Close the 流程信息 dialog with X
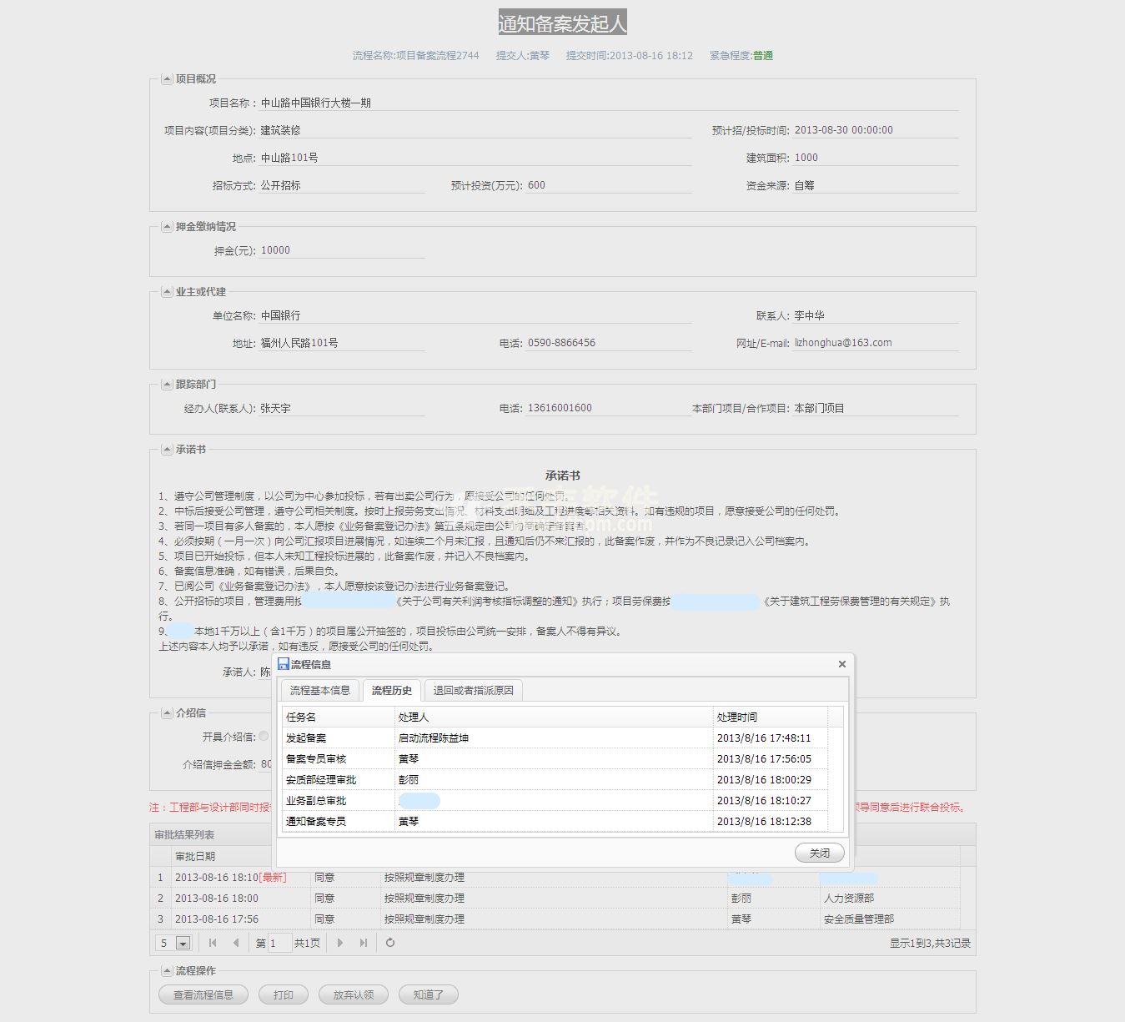The width and height of the screenshot is (1125, 1022). pyautogui.click(x=841, y=664)
